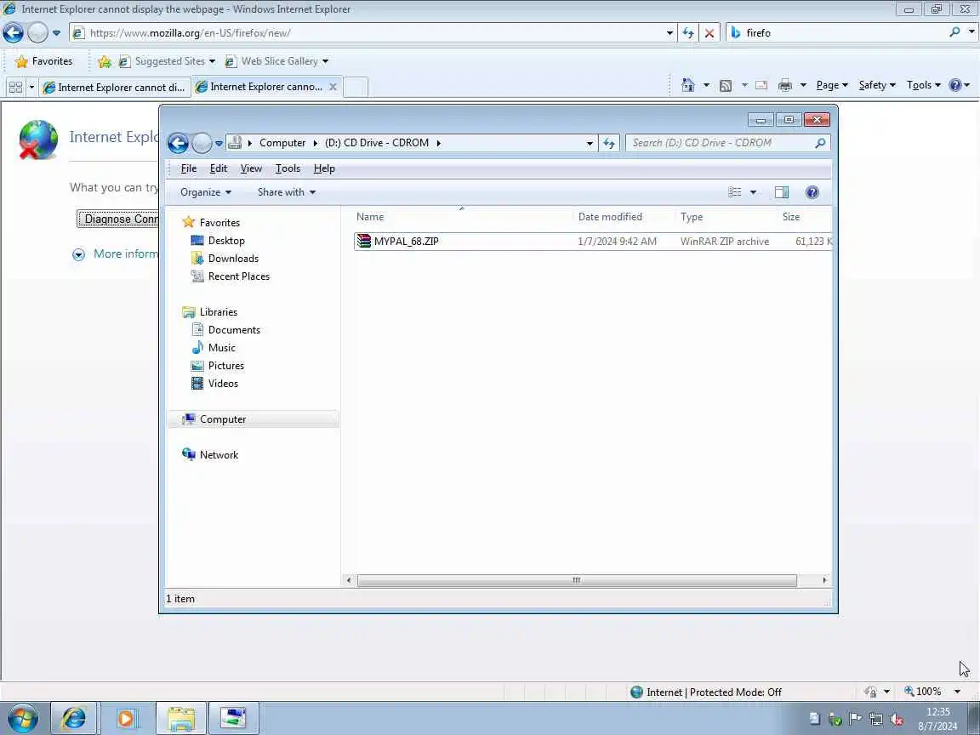Open IE address bar history dropdown

[669, 33]
